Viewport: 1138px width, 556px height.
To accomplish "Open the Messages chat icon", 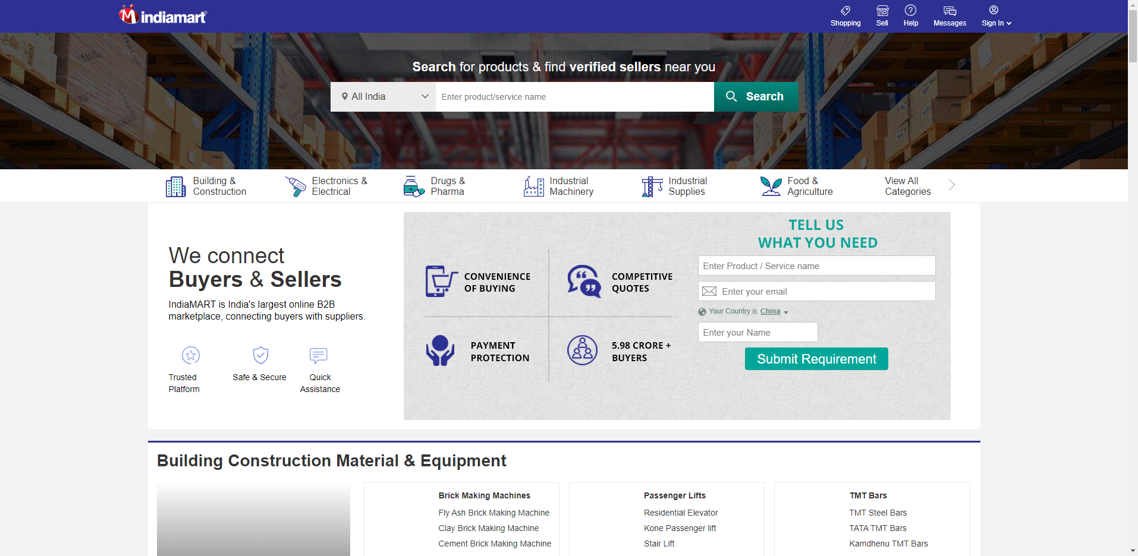I will click(x=950, y=11).
